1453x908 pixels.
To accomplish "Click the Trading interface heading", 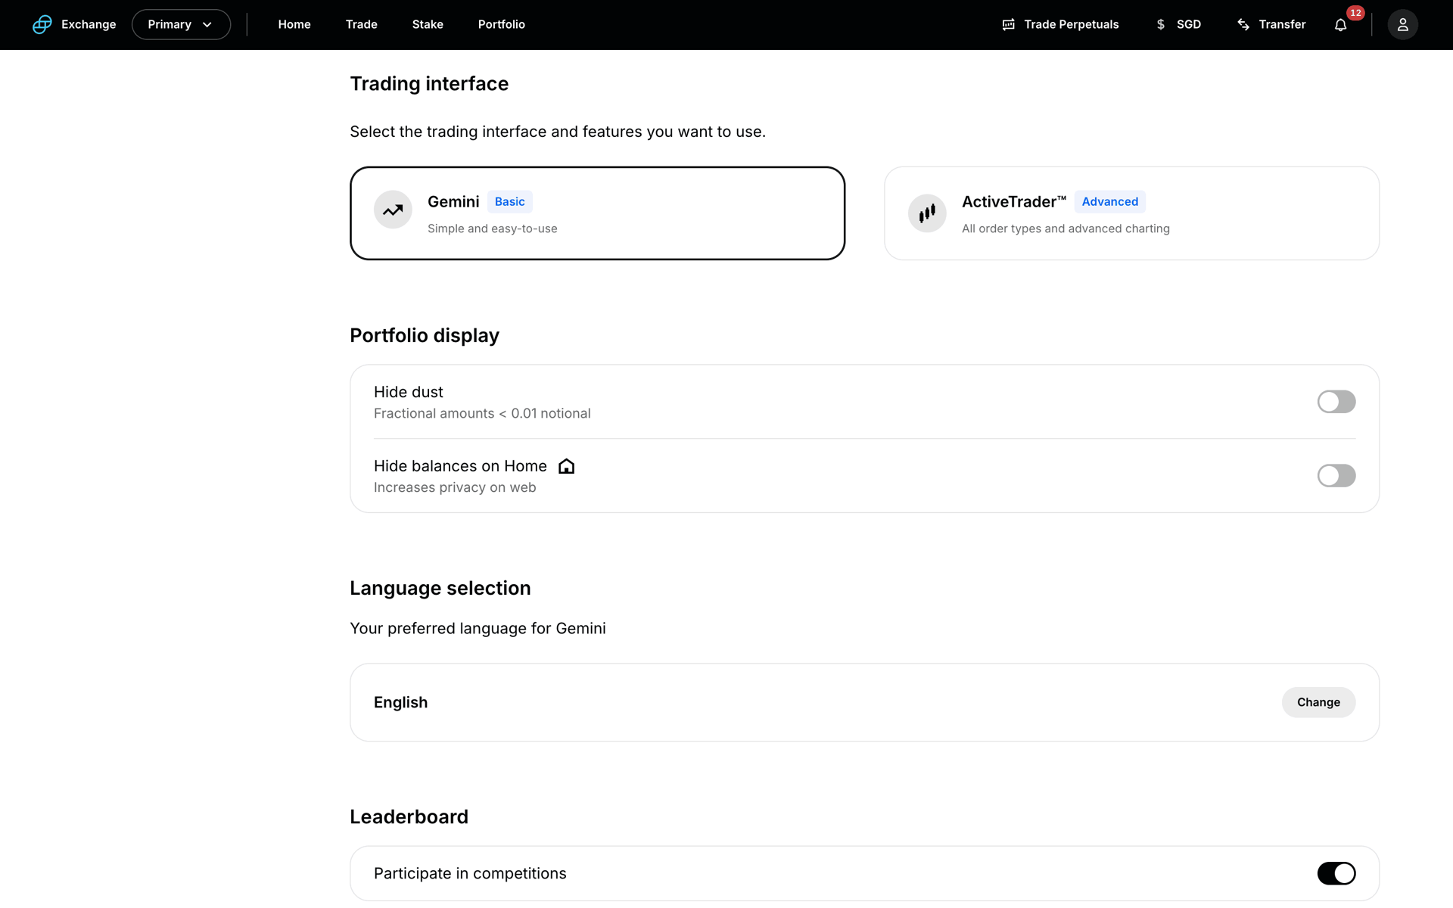I will coord(429,83).
